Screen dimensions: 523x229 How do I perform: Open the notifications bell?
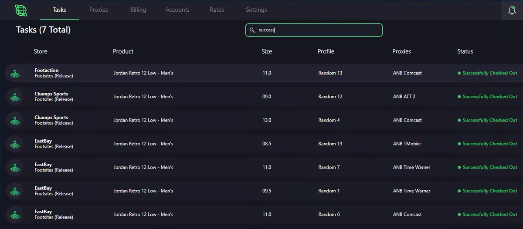512,10
